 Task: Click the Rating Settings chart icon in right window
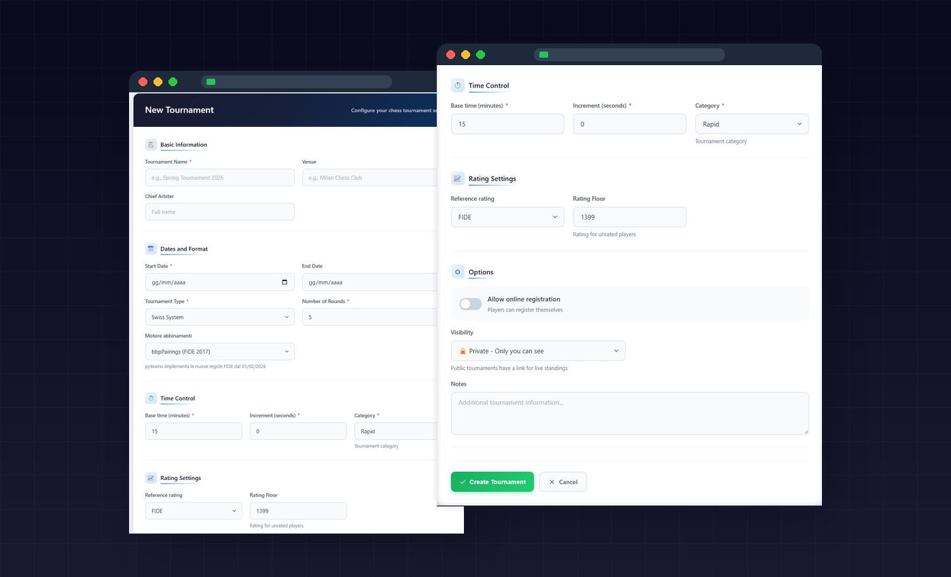(x=458, y=179)
